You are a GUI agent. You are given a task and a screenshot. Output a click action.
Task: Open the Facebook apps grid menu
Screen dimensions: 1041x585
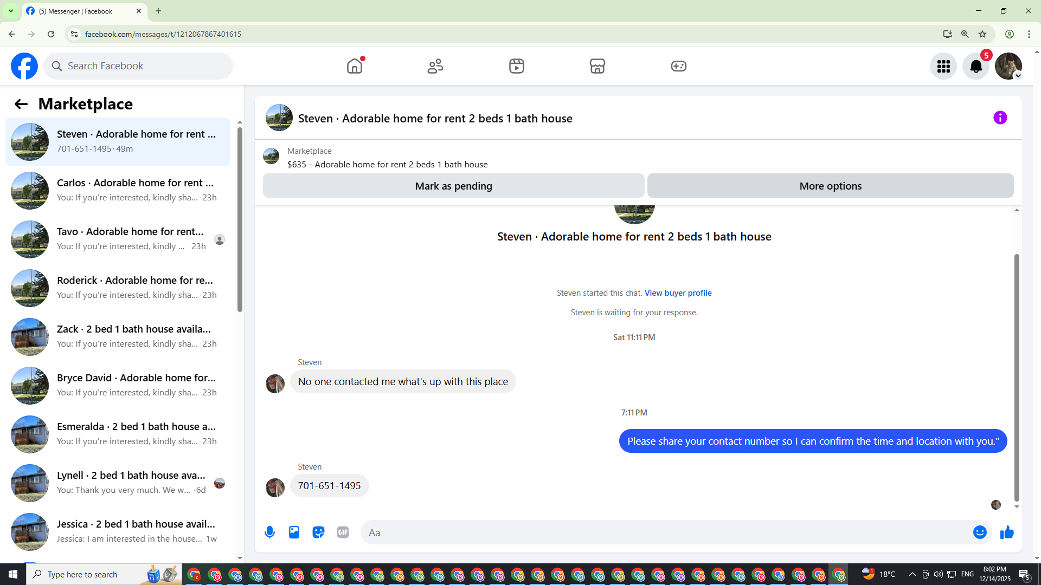coord(943,66)
